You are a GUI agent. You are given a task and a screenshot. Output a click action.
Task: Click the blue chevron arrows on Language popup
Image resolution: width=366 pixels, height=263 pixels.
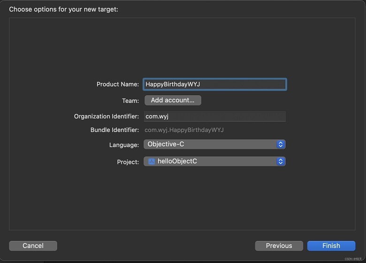point(281,144)
